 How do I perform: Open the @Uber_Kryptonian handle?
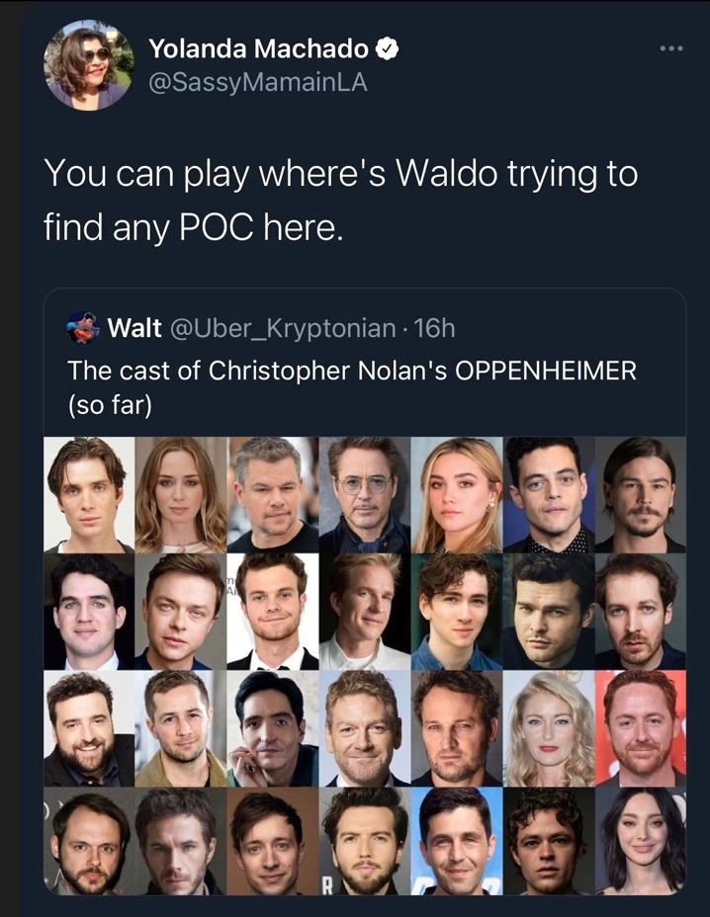[283, 329]
